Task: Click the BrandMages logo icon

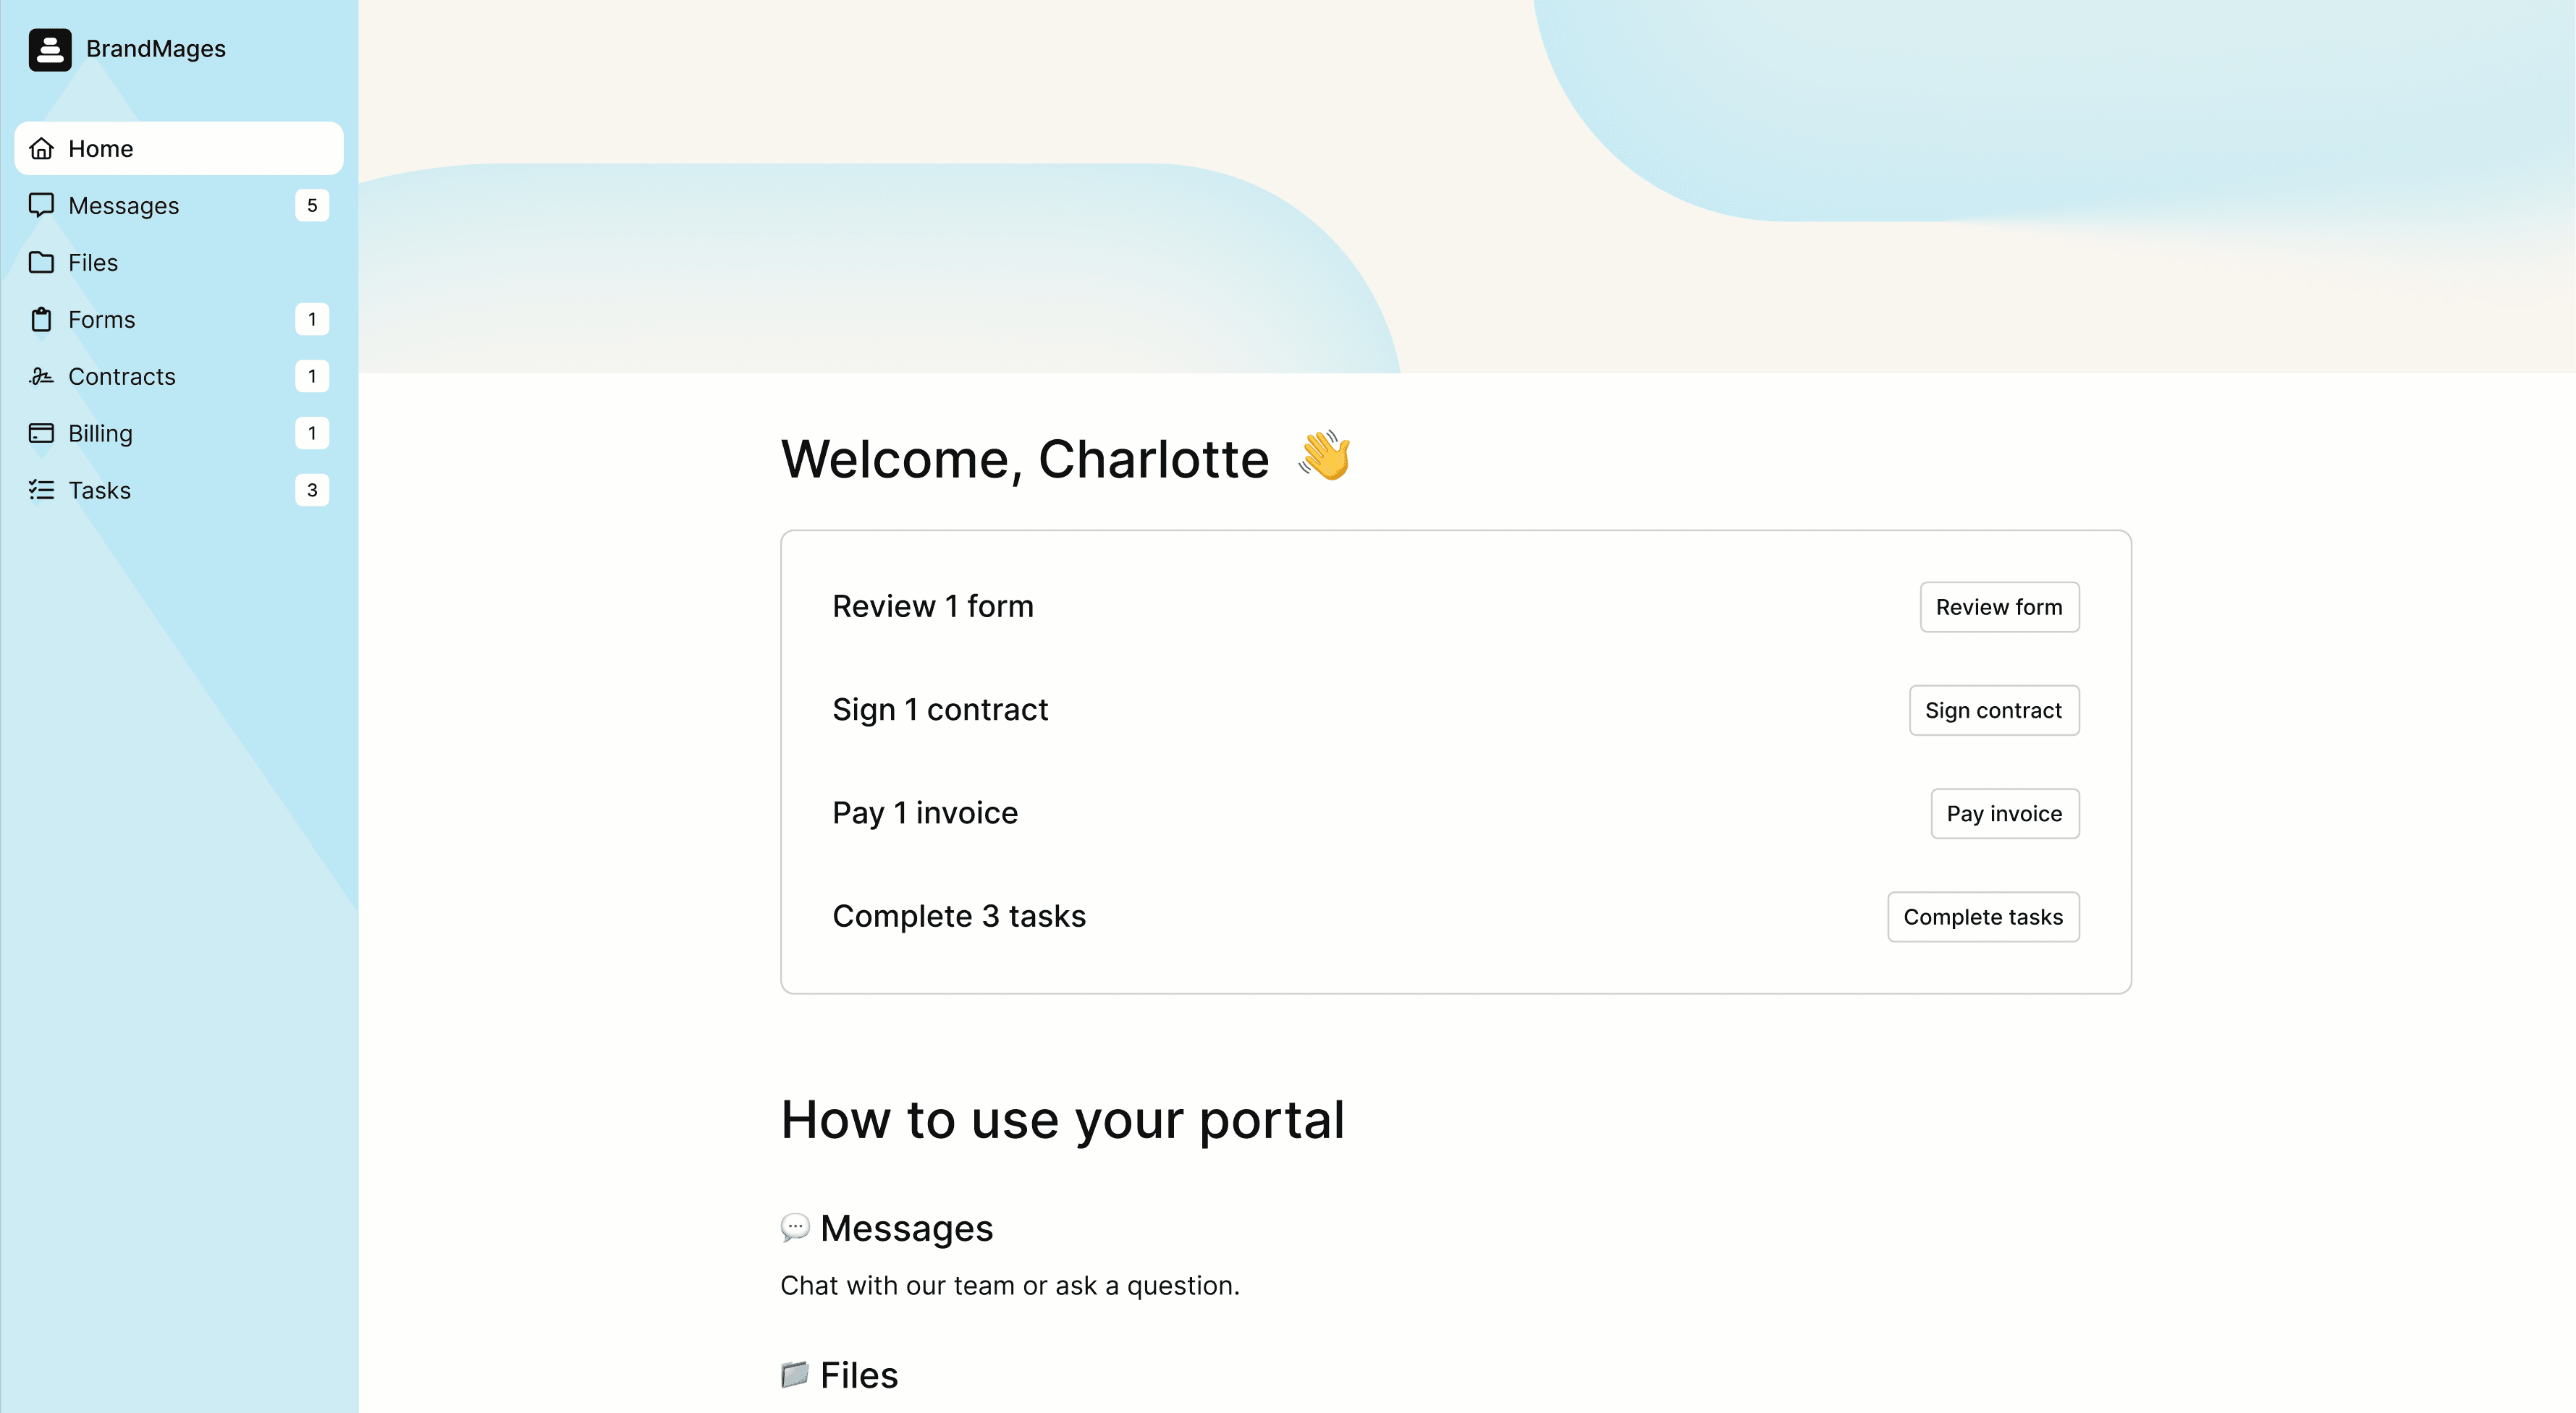Action: (x=50, y=49)
